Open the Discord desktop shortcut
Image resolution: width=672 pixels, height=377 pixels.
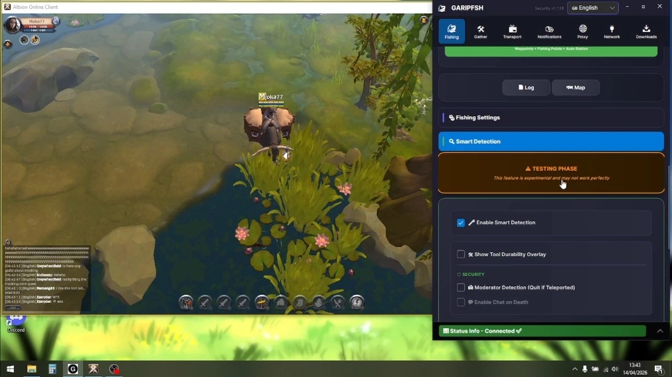[16, 322]
